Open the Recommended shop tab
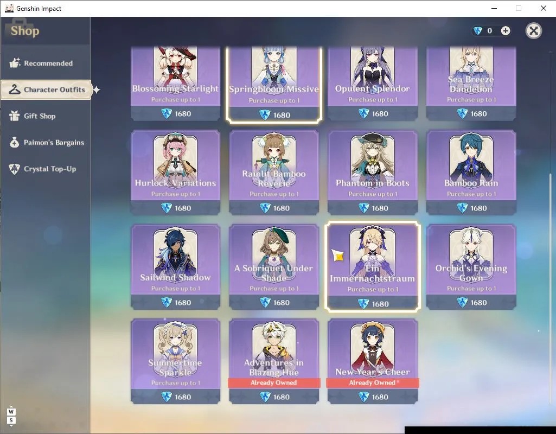Image resolution: width=556 pixels, height=434 pixels. pyautogui.click(x=45, y=63)
